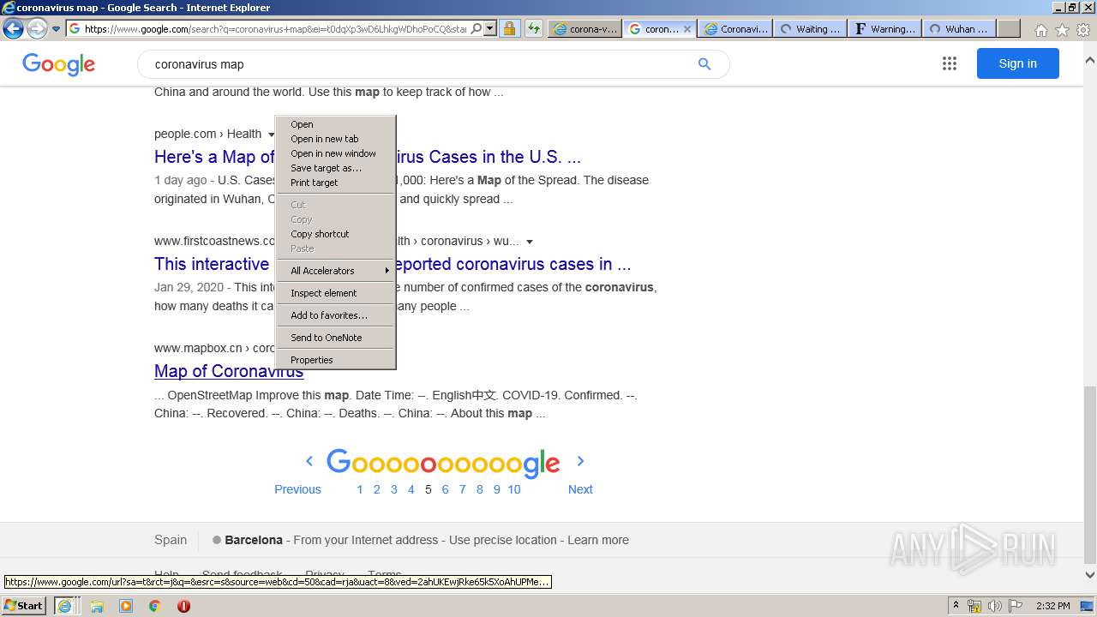Select Copy shortcut

point(335,234)
